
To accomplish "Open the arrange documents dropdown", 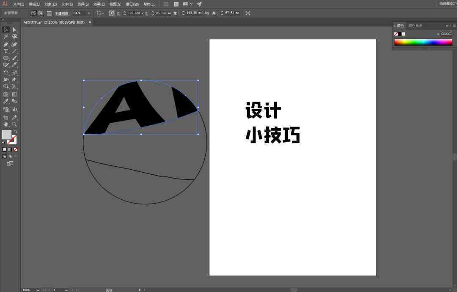I will tap(187, 4).
